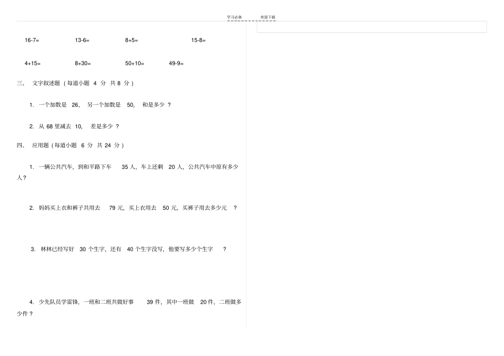This screenshot has height=356, width=504.
Task: Click section heading 四、应用题
Action: [x=70, y=145]
